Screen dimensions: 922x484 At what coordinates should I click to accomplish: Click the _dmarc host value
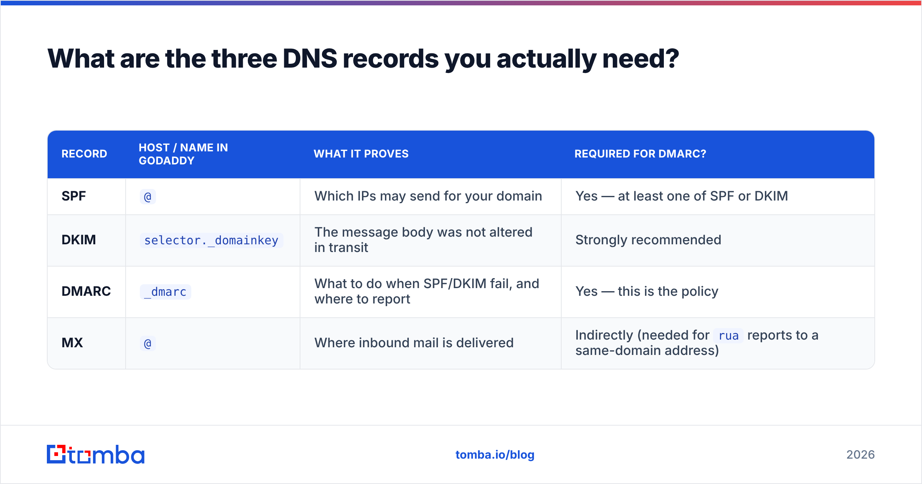[x=165, y=292]
